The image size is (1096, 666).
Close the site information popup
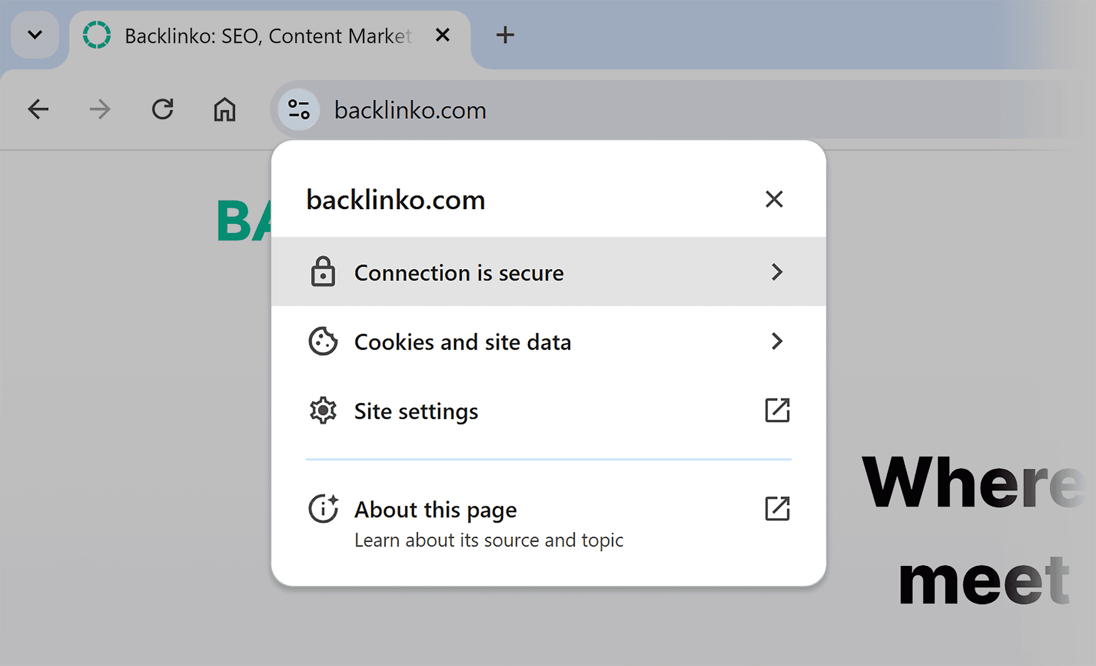click(774, 199)
